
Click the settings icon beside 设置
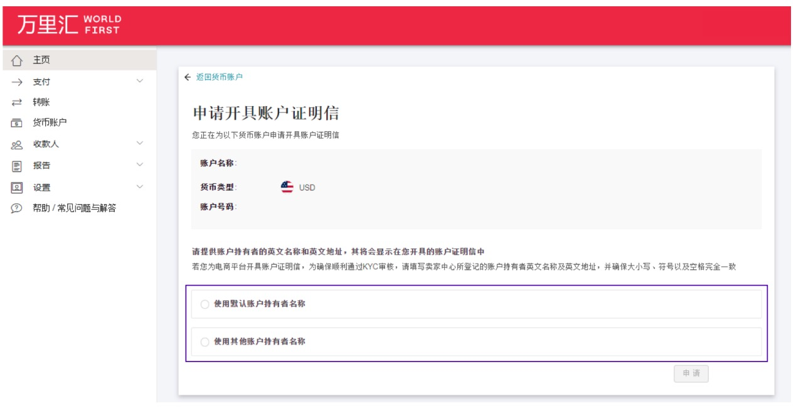point(17,188)
